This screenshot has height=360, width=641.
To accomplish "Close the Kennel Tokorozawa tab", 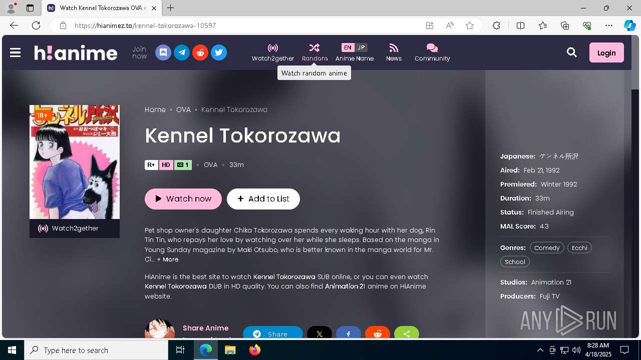I will (x=154, y=8).
